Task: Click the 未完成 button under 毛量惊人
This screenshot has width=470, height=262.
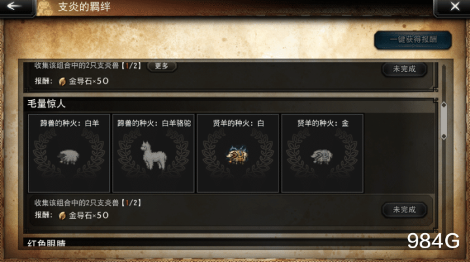Action: [x=405, y=210]
